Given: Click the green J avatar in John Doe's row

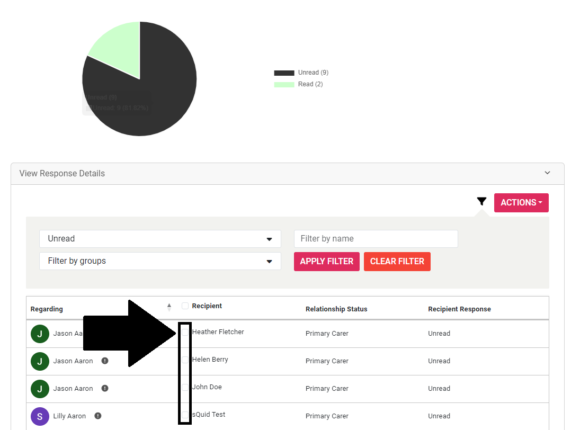Looking at the screenshot, I should coord(40,389).
